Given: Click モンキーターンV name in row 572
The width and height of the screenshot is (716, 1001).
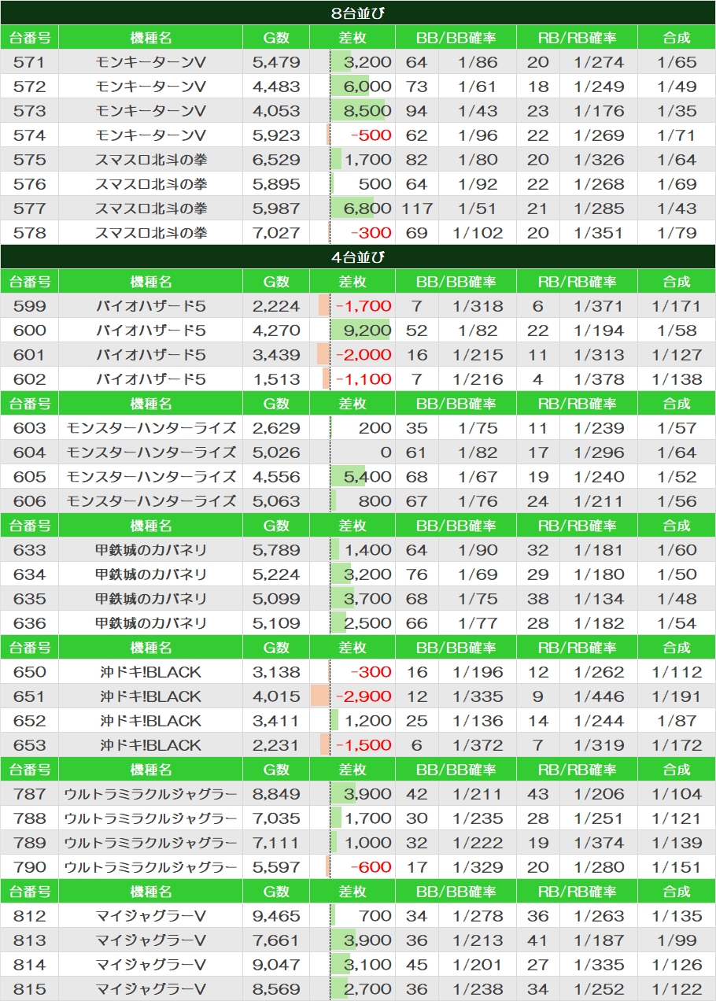Looking at the screenshot, I should pyautogui.click(x=151, y=87).
